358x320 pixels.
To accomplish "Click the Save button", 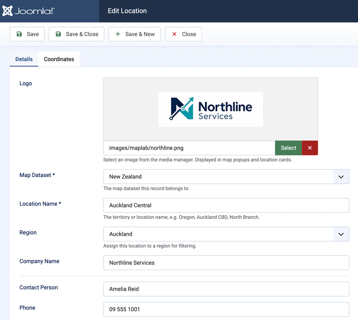I will click(x=27, y=34).
